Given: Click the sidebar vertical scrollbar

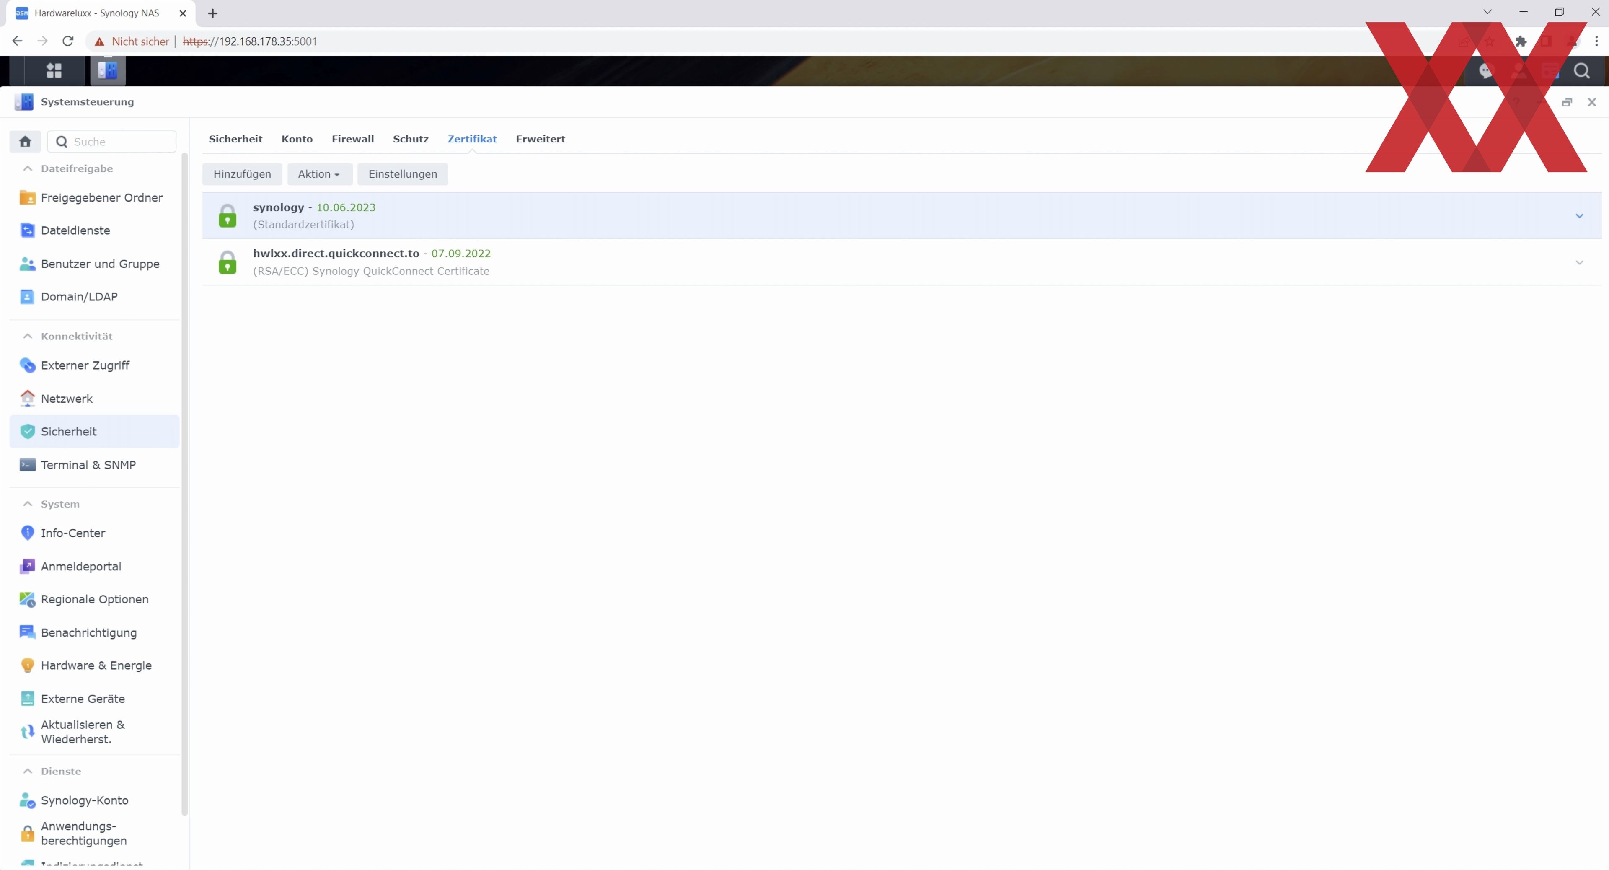Looking at the screenshot, I should pos(184,484).
